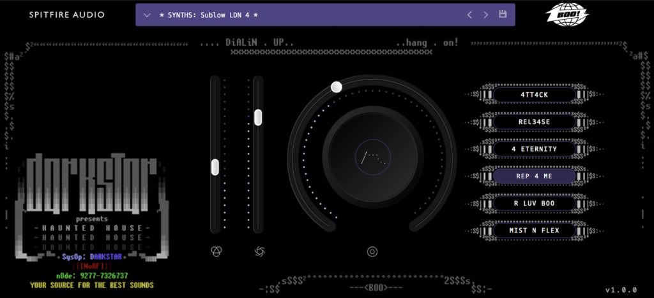
Task: Toggle the 4 ETERNITY option
Action: pyautogui.click(x=534, y=149)
